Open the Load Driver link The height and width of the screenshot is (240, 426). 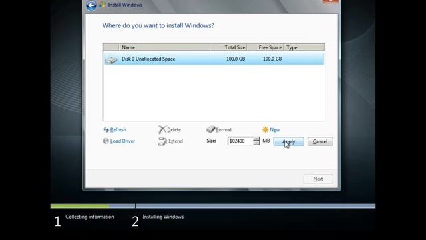(122, 141)
